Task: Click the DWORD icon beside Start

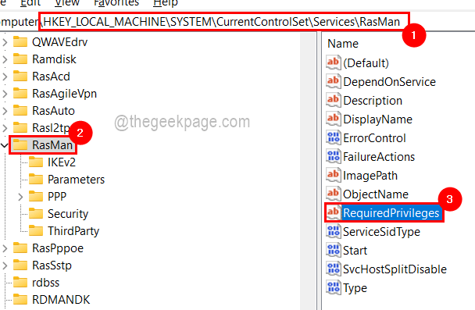Action: click(334, 251)
